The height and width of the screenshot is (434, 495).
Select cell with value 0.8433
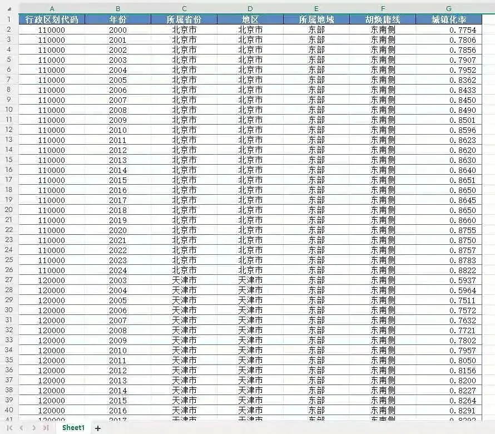pyautogui.click(x=449, y=90)
